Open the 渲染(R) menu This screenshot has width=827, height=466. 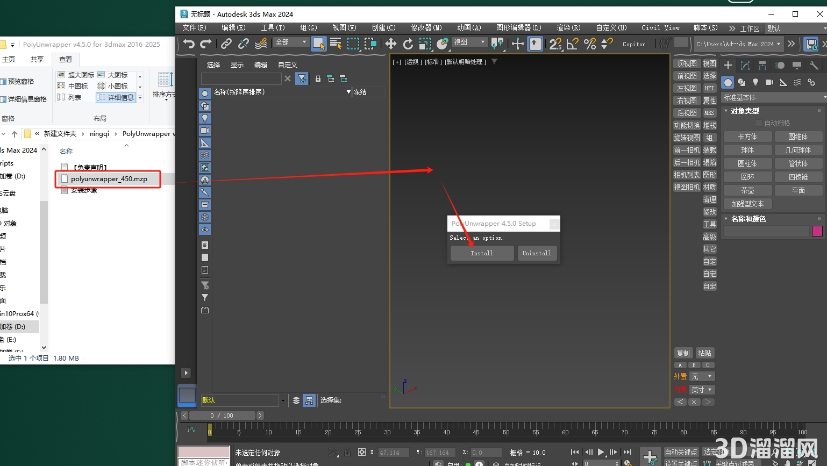coord(568,27)
